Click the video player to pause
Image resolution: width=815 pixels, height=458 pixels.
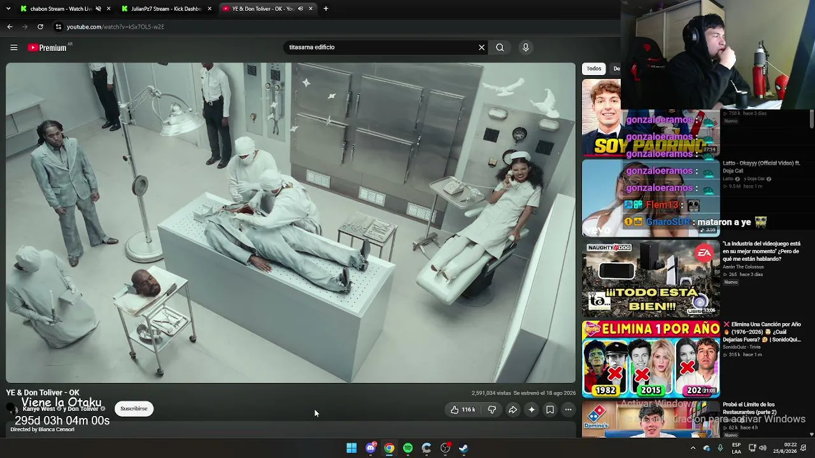[291, 223]
